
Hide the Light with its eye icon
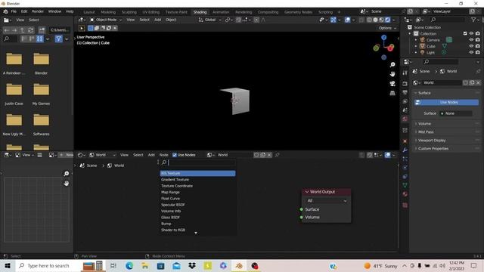tap(471, 52)
